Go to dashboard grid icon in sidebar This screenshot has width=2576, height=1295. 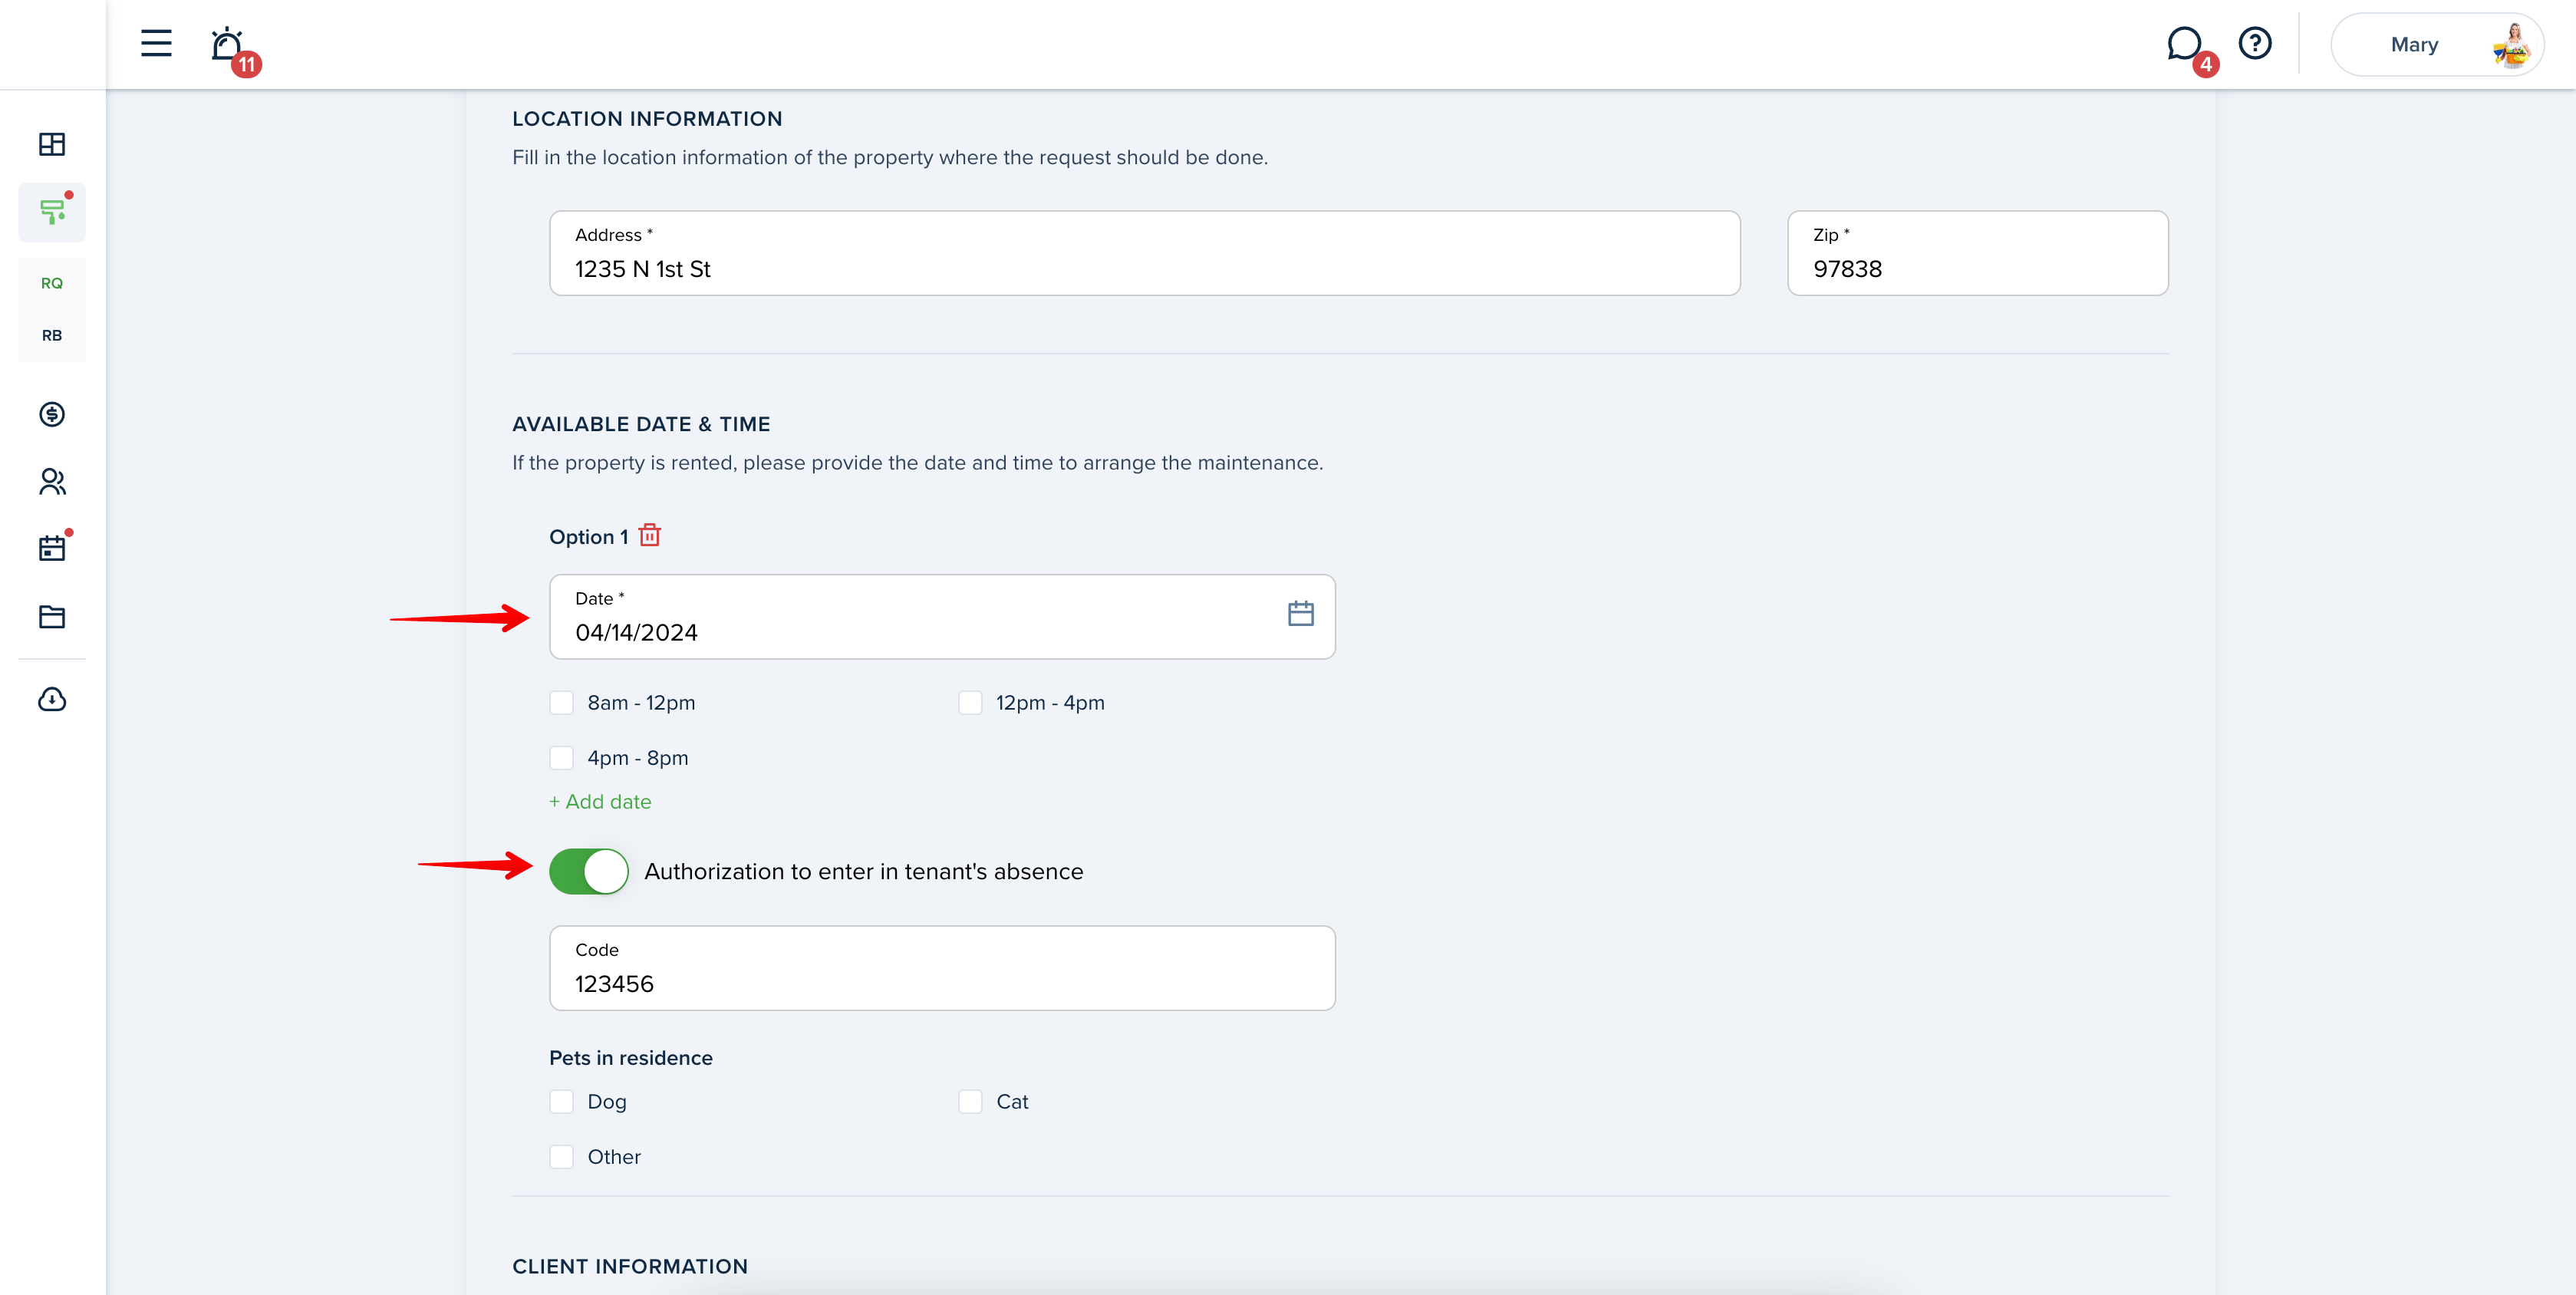click(x=52, y=144)
